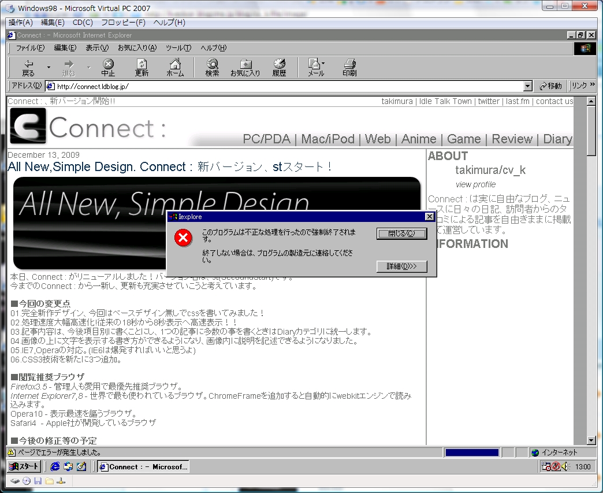Open the last.fm header link
603x493 pixels.
tap(518, 101)
